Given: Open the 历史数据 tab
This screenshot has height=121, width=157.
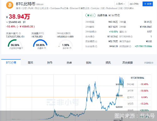Looking at the screenshot, I should pos(127,63).
